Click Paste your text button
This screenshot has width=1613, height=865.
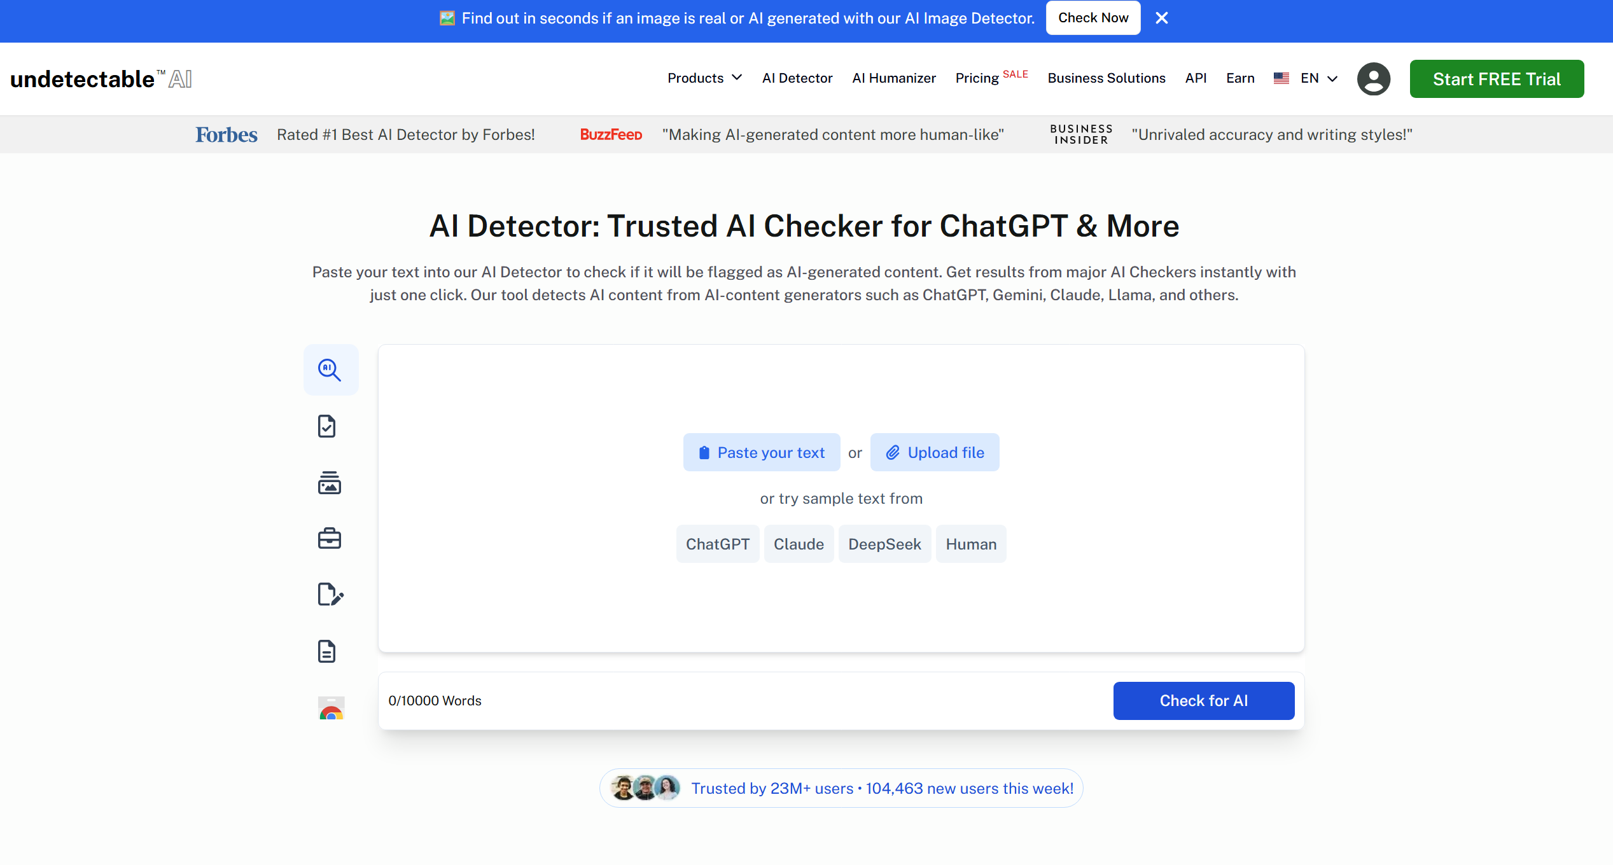coord(762,452)
